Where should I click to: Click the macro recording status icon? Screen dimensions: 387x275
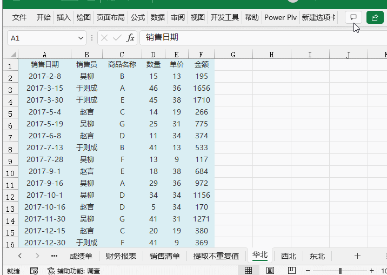[x=34, y=271]
